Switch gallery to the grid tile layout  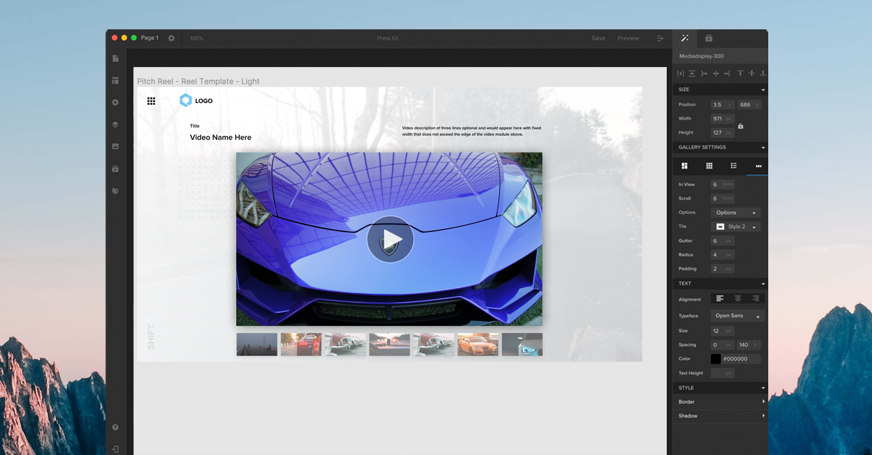click(709, 166)
